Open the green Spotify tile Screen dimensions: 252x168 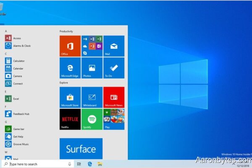click(x=92, y=120)
